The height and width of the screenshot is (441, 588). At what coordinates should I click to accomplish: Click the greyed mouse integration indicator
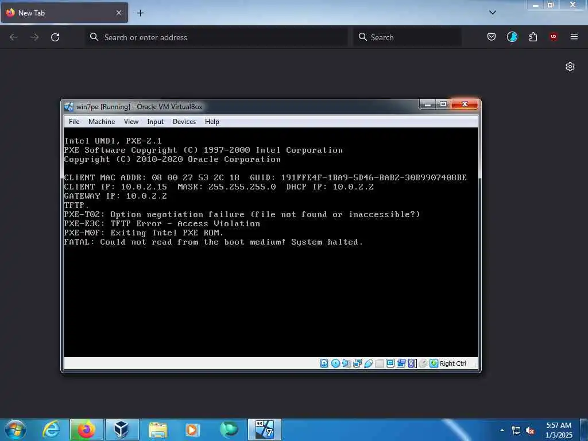[x=423, y=363]
